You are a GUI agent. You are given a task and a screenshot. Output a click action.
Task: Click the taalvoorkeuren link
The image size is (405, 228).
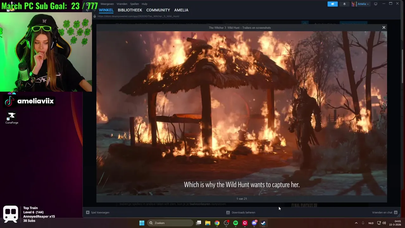click(200, 204)
